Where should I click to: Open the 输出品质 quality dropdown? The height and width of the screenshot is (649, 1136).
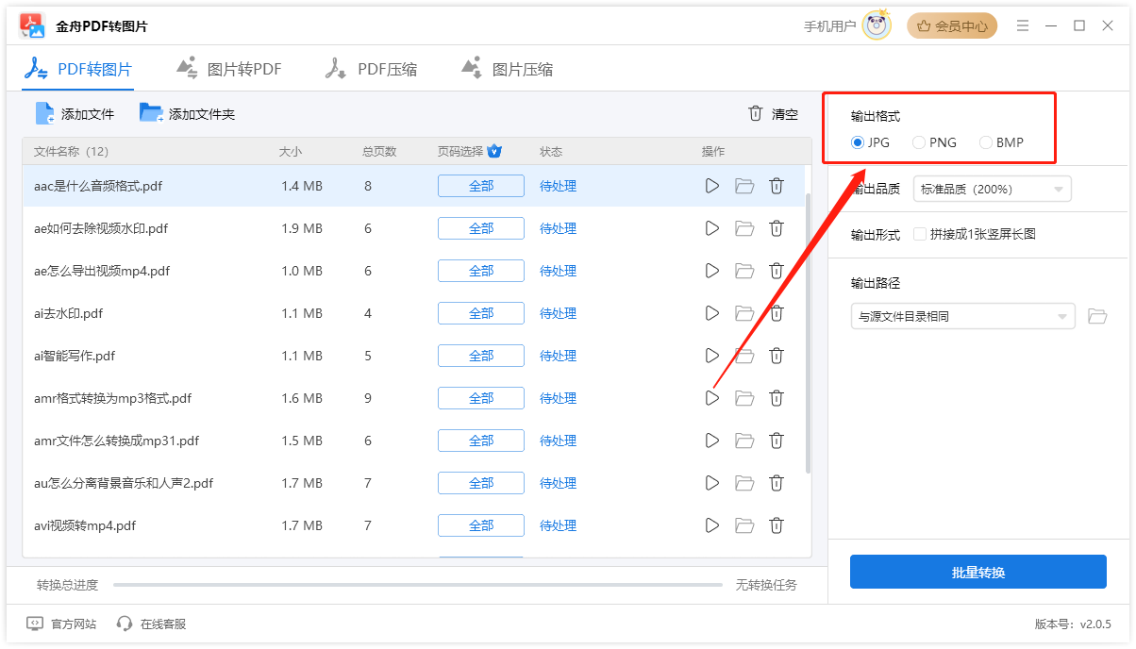click(x=991, y=189)
